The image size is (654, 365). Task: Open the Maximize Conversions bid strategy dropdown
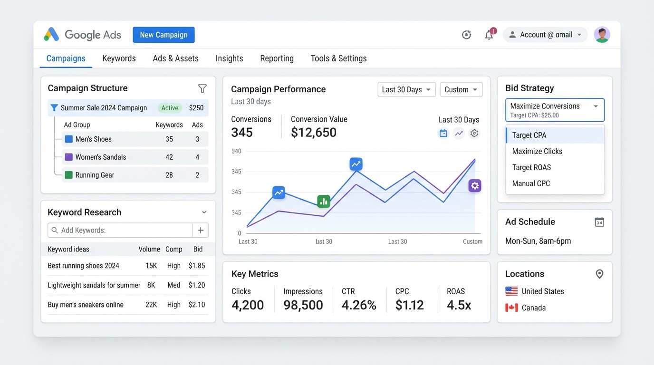point(555,110)
